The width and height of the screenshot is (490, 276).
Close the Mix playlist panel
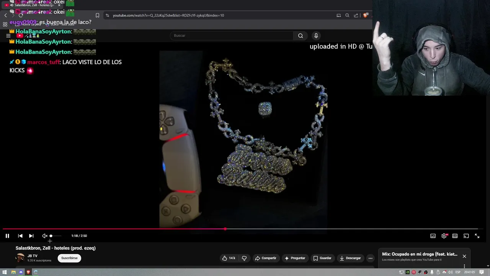tap(464, 256)
